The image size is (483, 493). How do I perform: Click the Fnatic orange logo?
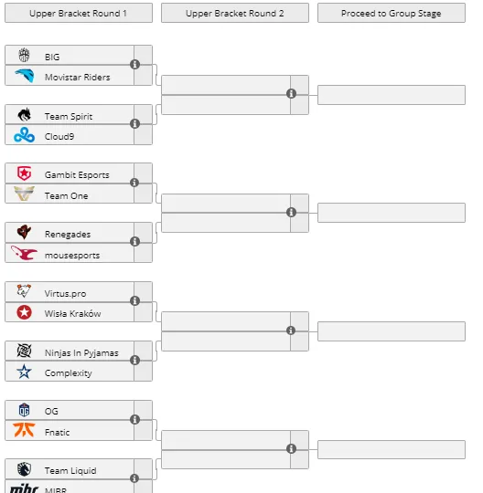pos(24,430)
